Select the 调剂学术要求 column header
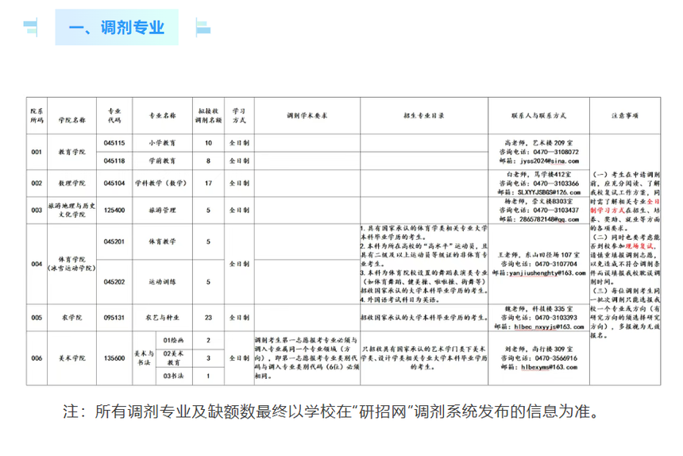This screenshot has height=456, width=683. (307, 116)
